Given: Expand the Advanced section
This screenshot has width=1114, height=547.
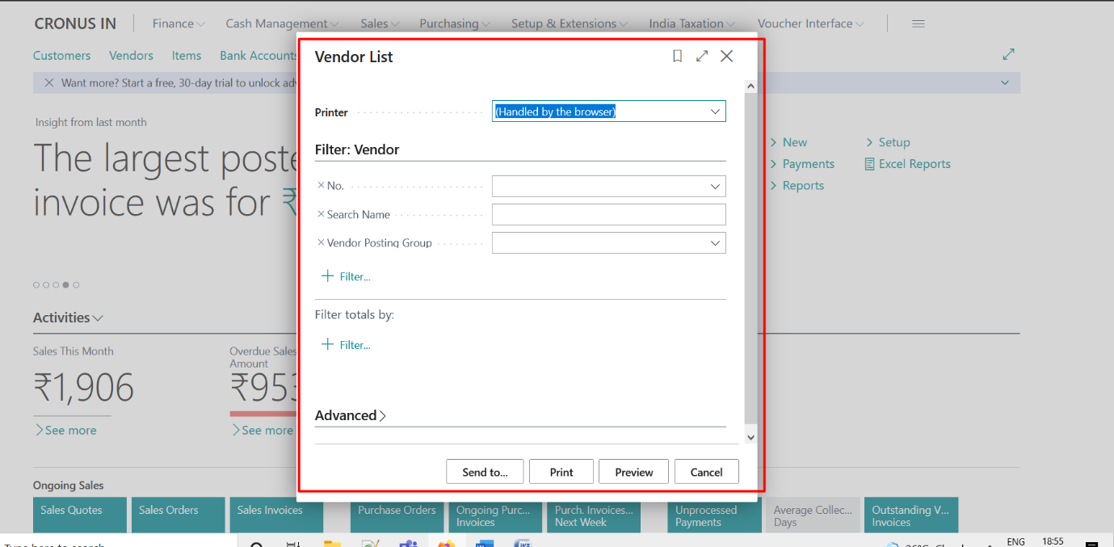Looking at the screenshot, I should (x=351, y=415).
